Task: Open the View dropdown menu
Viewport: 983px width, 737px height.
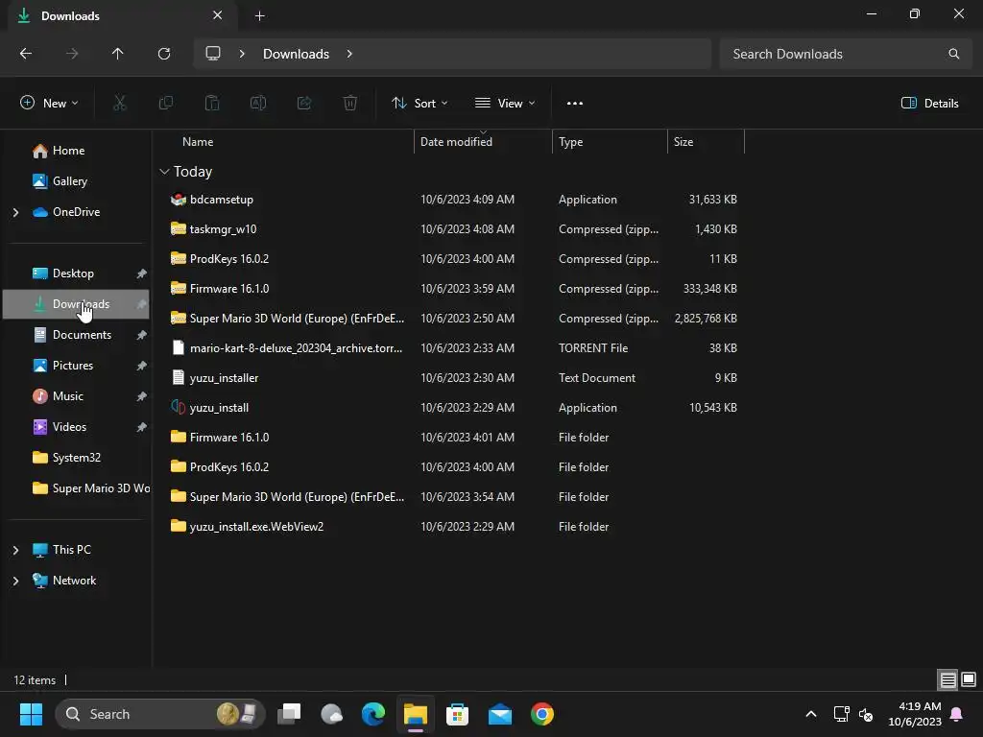Action: tap(505, 104)
